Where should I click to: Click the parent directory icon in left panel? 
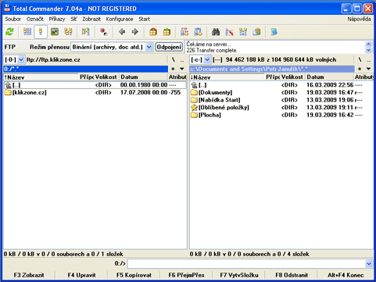(8, 85)
